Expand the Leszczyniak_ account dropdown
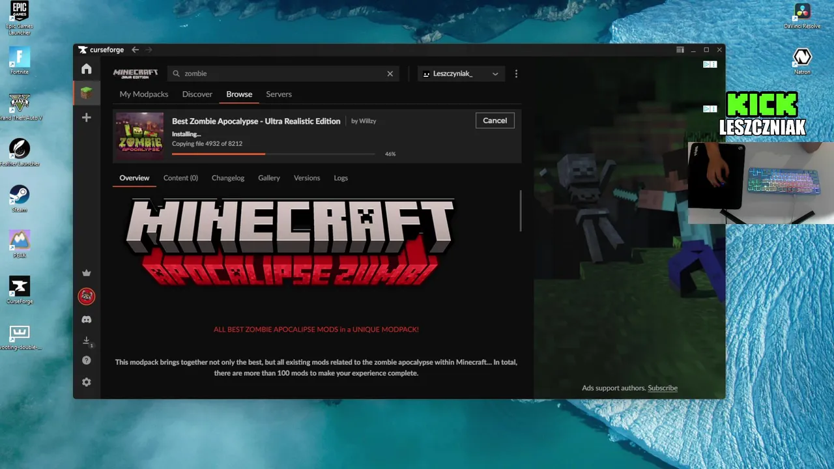 461,74
